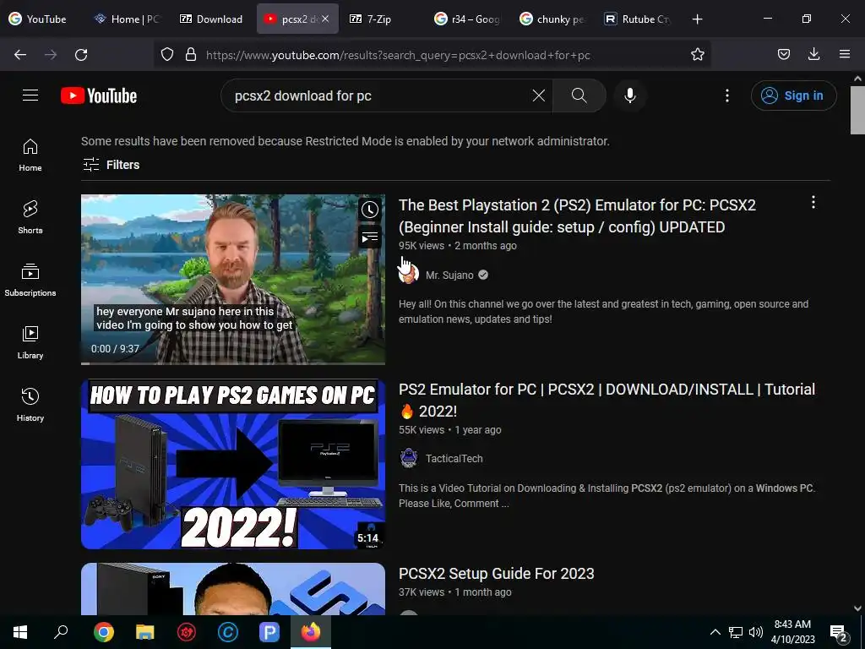Image resolution: width=865 pixels, height=649 pixels.
Task: Switch to the r34 Google tab
Action: point(467,19)
